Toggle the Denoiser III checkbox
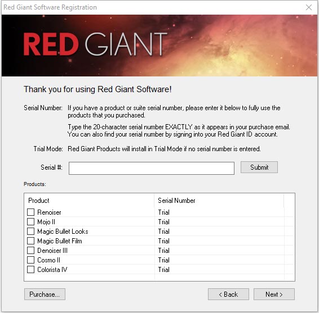Viewport: 319px width, 313px height. coord(31,250)
